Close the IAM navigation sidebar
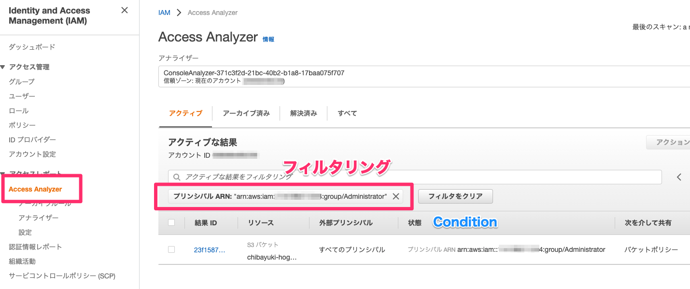This screenshot has height=289, width=690. pos(125,10)
